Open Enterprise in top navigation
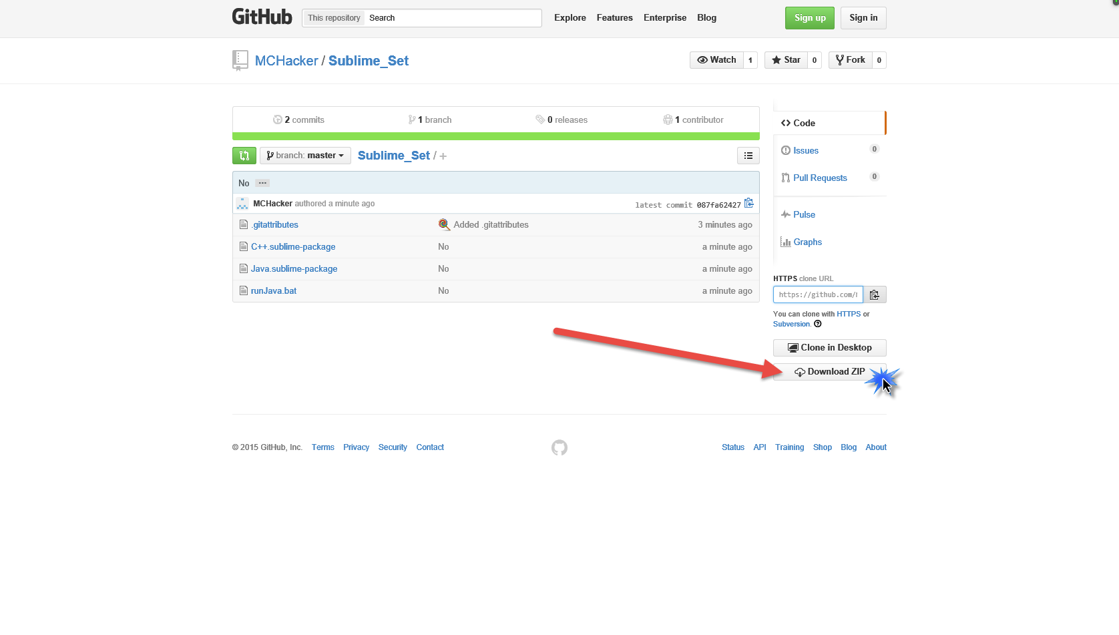The width and height of the screenshot is (1119, 635). [x=665, y=18]
